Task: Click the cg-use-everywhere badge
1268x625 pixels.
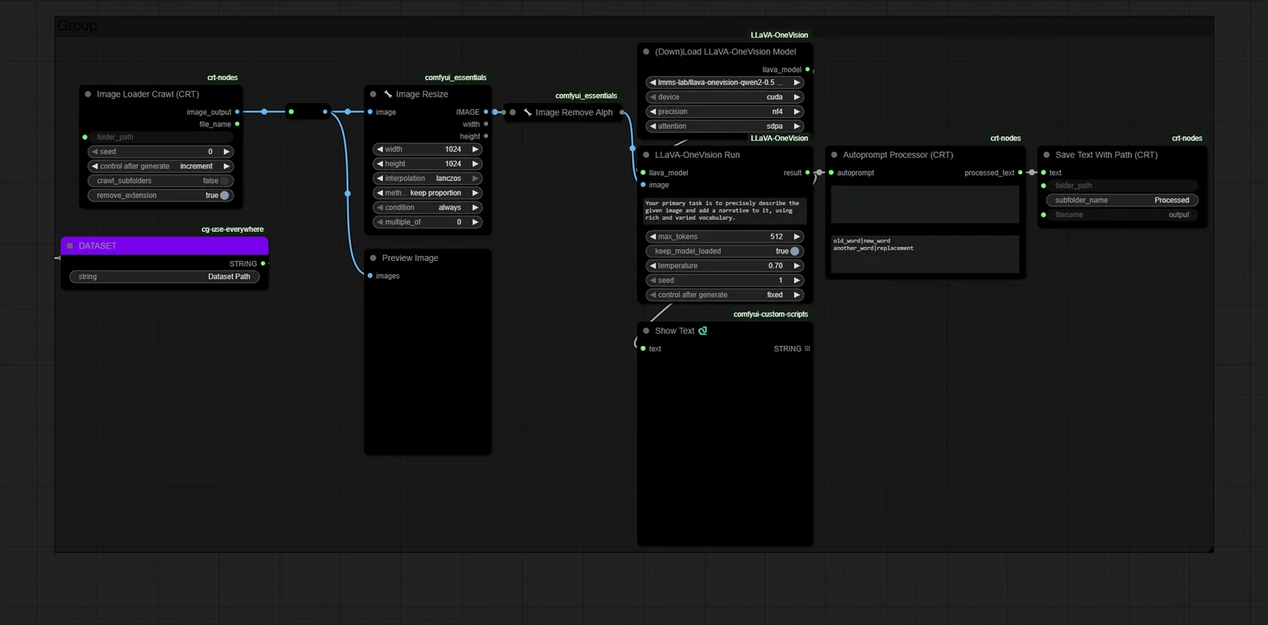Action: 233,230
